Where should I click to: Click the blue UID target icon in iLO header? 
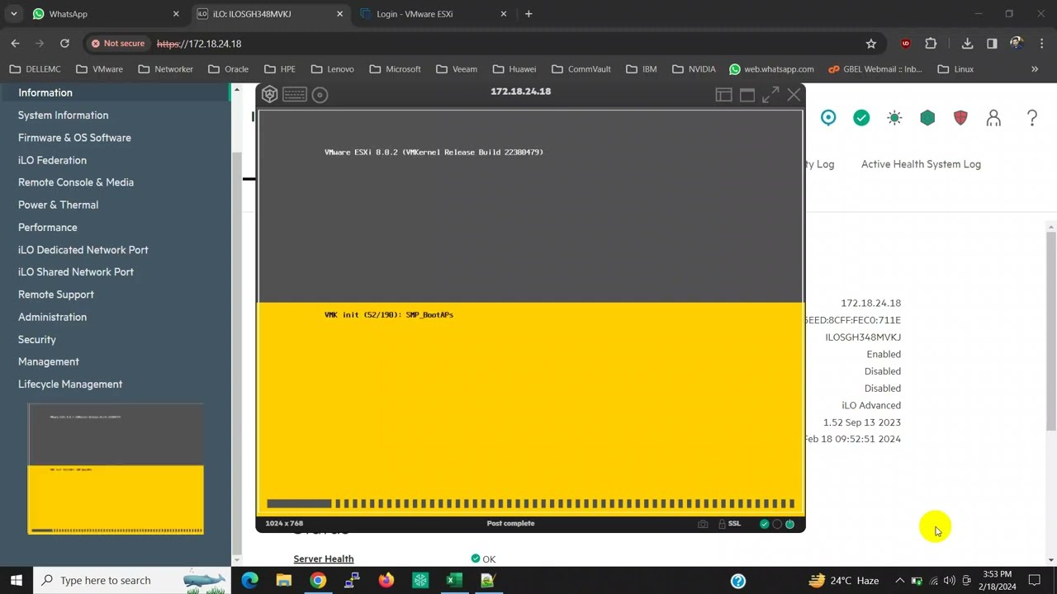click(828, 118)
